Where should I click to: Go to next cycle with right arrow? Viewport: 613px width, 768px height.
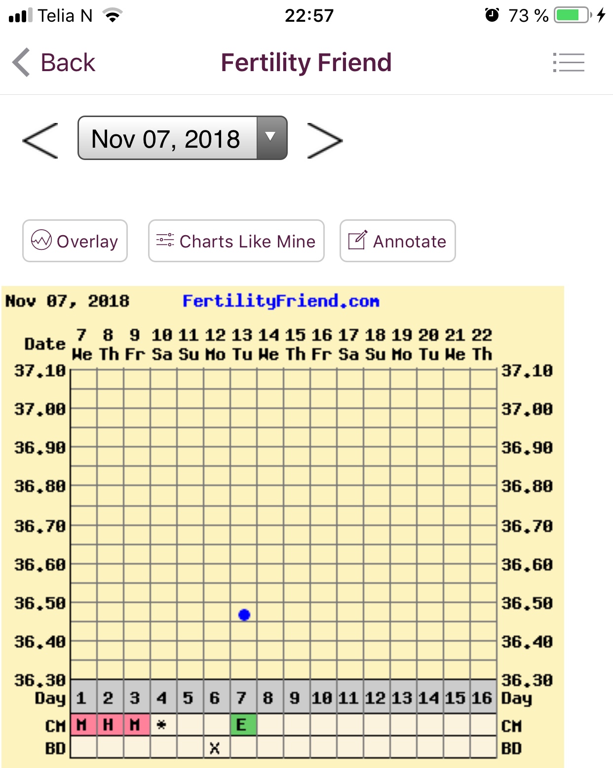click(x=324, y=141)
